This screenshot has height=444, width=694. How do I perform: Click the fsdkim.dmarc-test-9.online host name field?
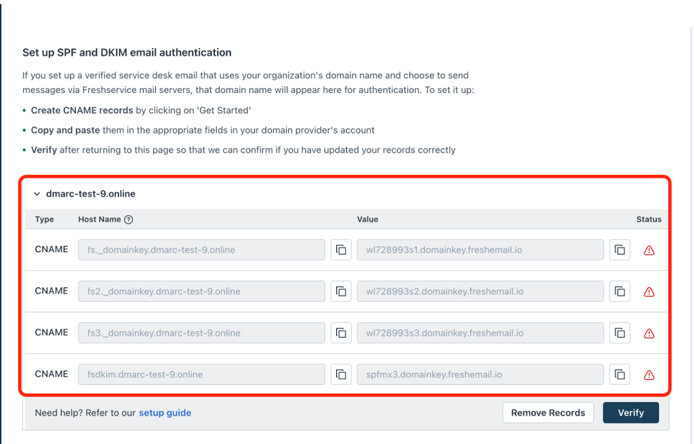coord(201,374)
